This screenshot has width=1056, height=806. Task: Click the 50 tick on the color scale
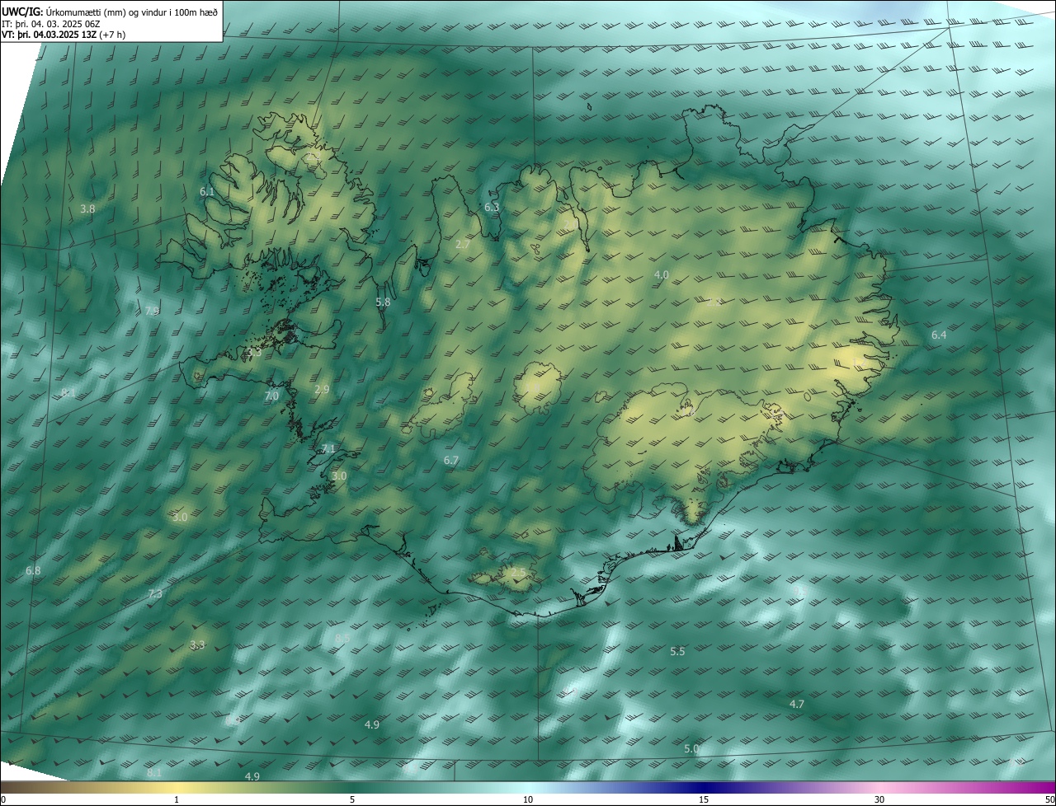pyautogui.click(x=1049, y=799)
